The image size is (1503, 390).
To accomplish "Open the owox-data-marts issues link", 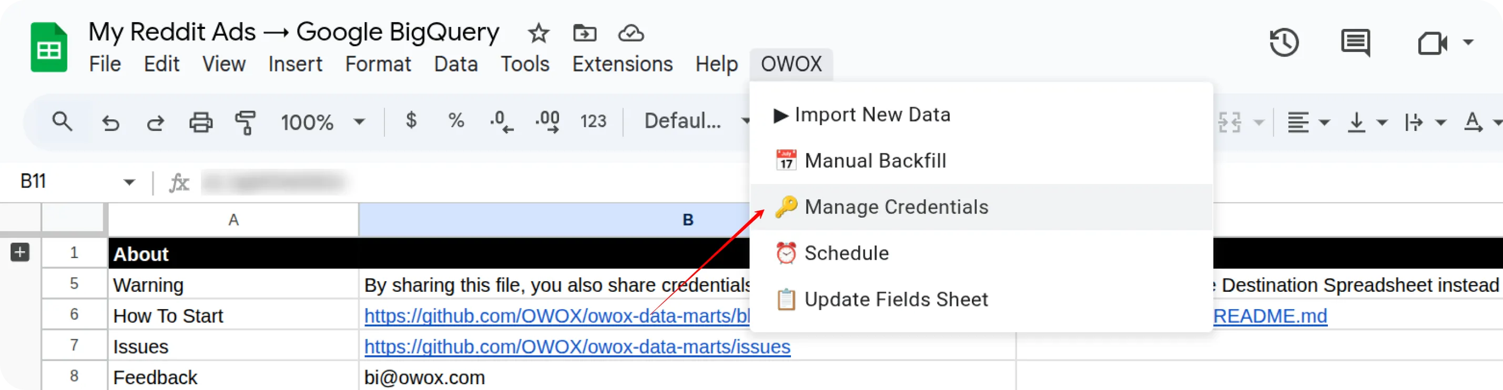I will pos(577,347).
